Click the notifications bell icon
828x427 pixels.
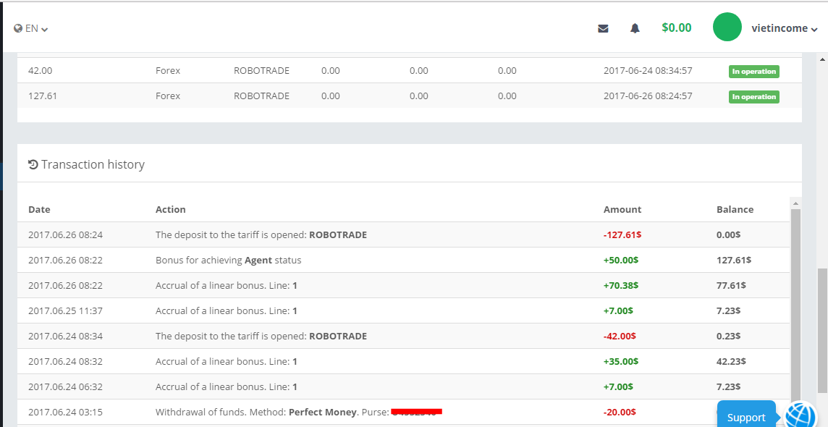pos(635,28)
